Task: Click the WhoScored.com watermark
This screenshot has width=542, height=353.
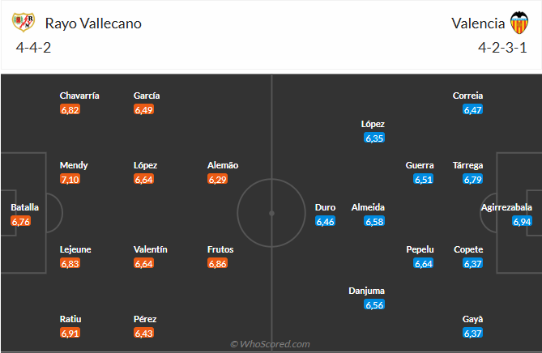Action: click(x=270, y=344)
